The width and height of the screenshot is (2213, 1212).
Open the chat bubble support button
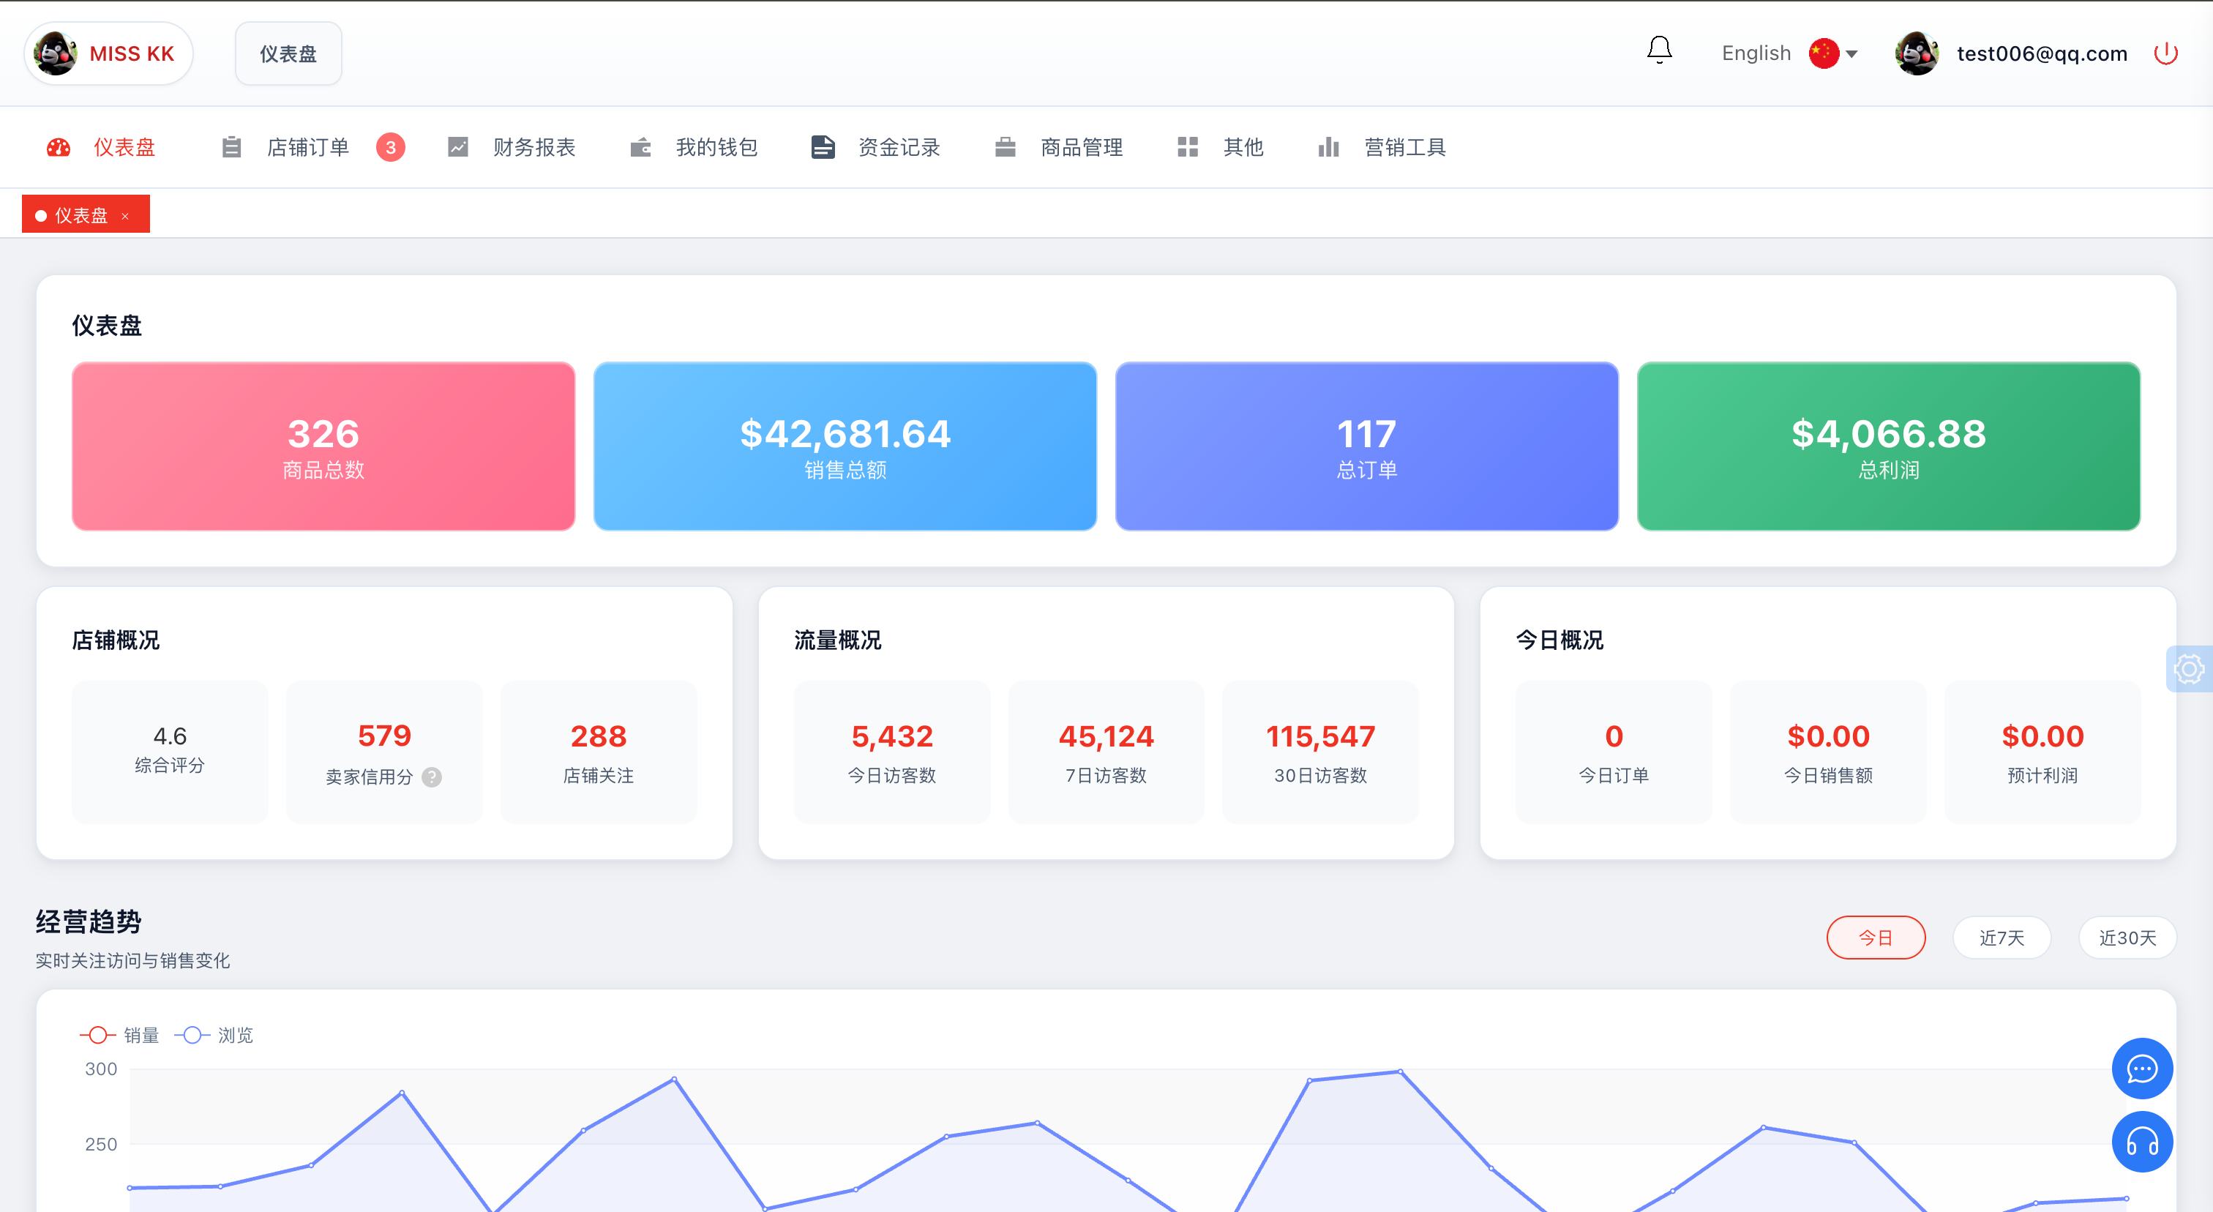click(2142, 1068)
